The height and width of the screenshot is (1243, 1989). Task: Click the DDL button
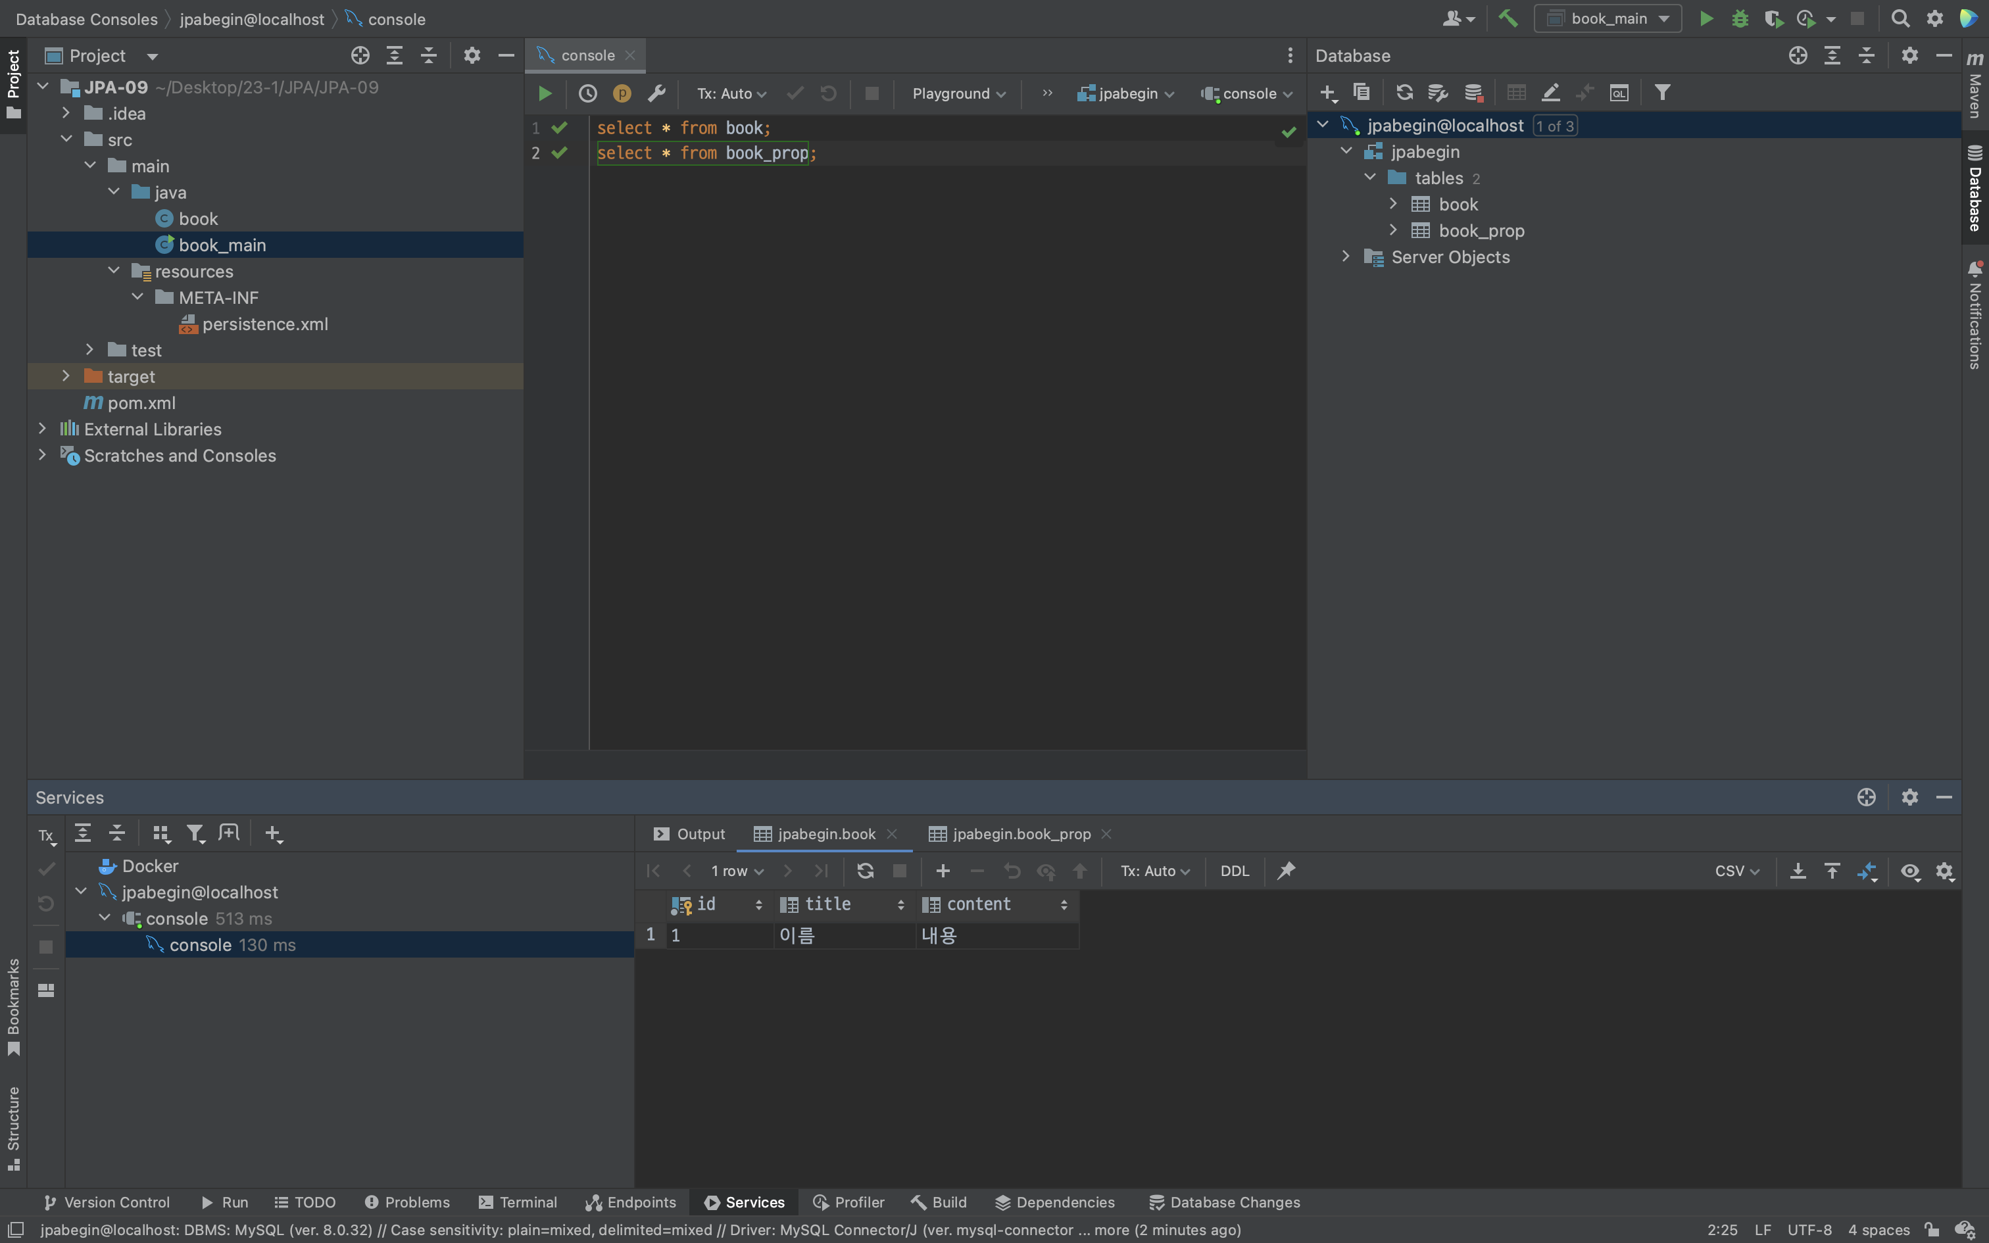pyautogui.click(x=1234, y=871)
